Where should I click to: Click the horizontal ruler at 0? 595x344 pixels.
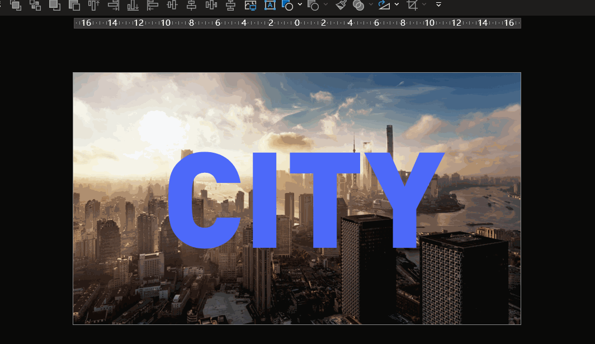[297, 23]
